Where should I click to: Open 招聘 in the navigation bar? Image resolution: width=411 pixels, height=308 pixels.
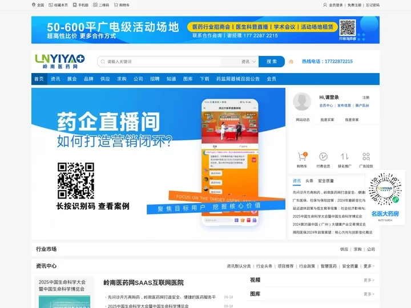click(x=155, y=79)
